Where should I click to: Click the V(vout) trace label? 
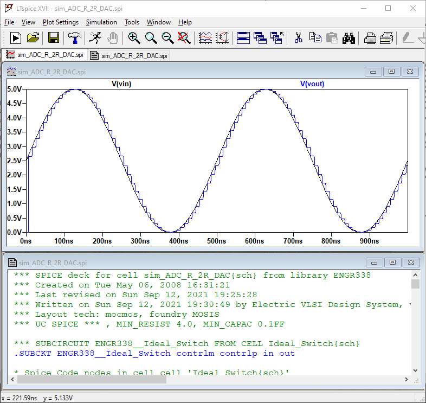(x=312, y=84)
